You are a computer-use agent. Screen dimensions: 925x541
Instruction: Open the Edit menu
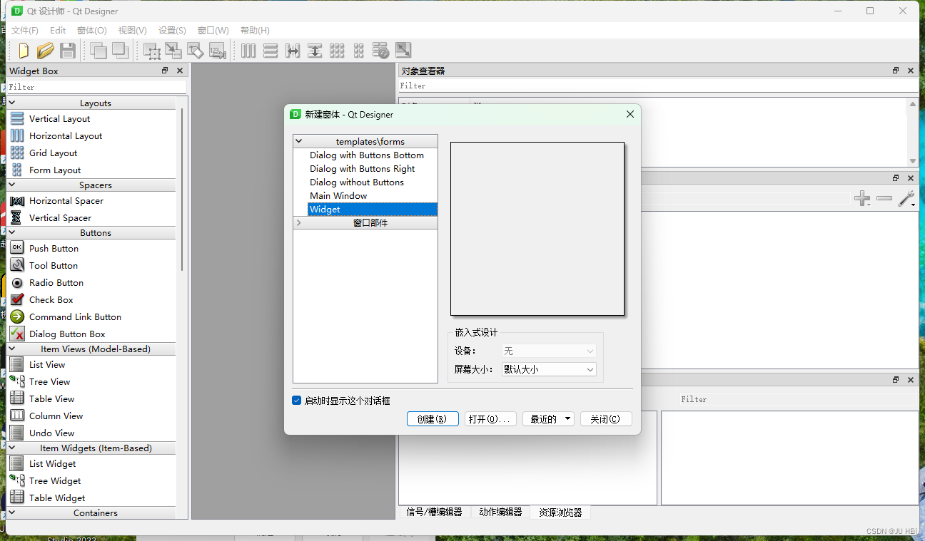pyautogui.click(x=58, y=30)
